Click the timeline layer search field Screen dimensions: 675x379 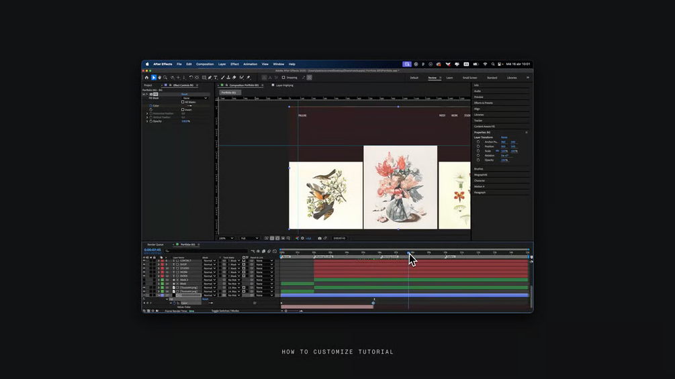206,251
